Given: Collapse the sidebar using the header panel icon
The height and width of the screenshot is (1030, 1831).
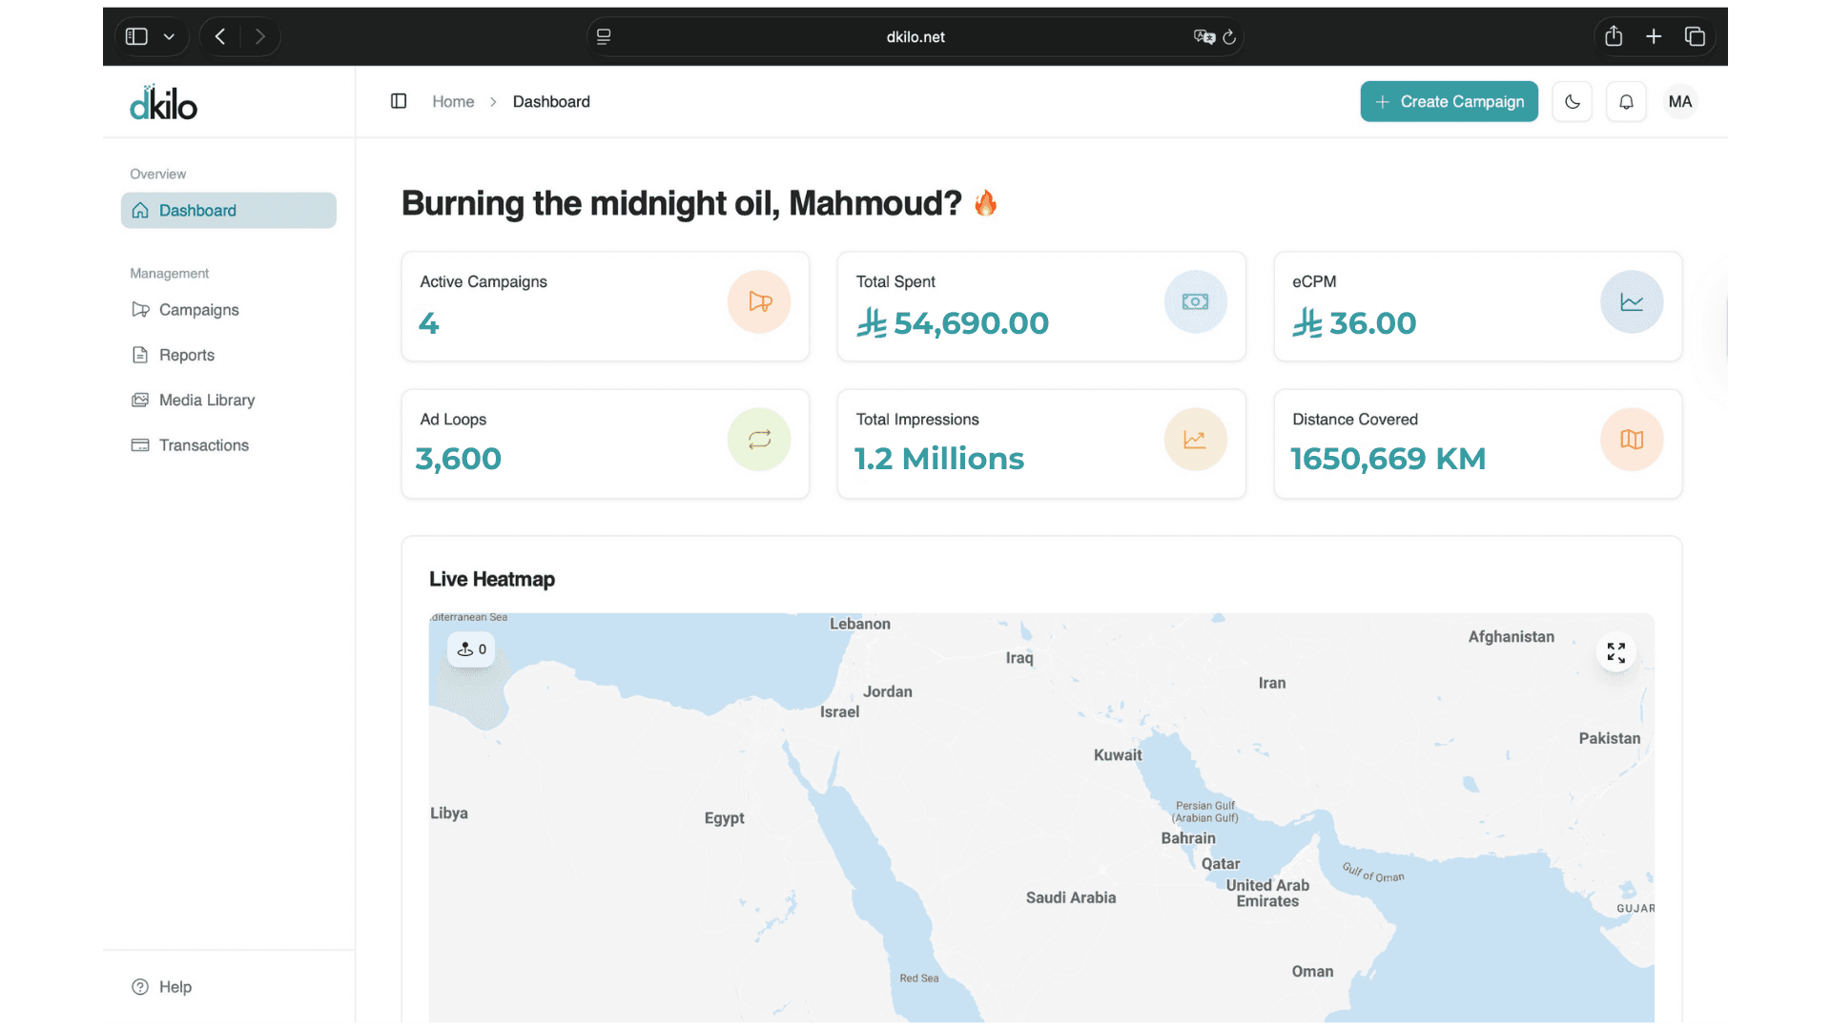Looking at the screenshot, I should tap(399, 101).
